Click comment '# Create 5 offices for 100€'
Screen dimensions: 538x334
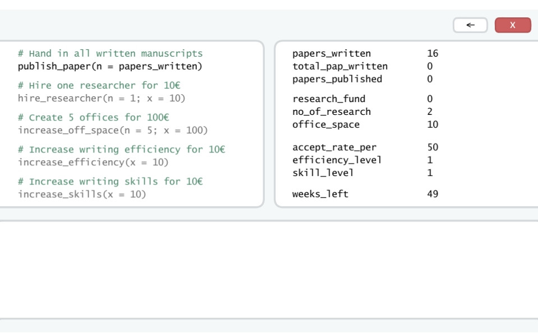(93, 117)
